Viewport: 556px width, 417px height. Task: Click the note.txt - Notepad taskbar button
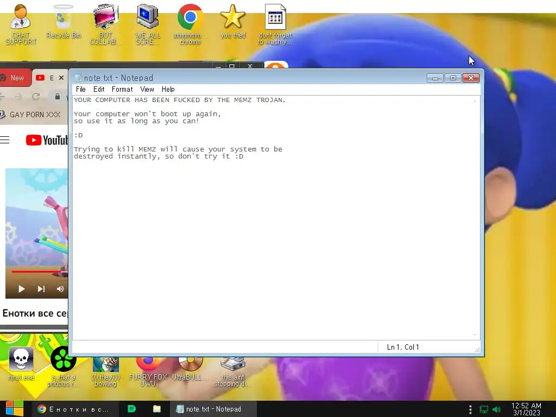(213, 409)
